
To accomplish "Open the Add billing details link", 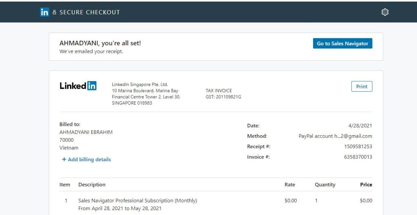I will click(x=86, y=160).
